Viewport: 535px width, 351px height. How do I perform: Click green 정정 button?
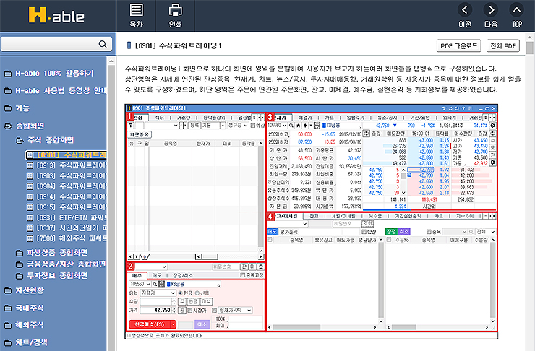coord(390,232)
